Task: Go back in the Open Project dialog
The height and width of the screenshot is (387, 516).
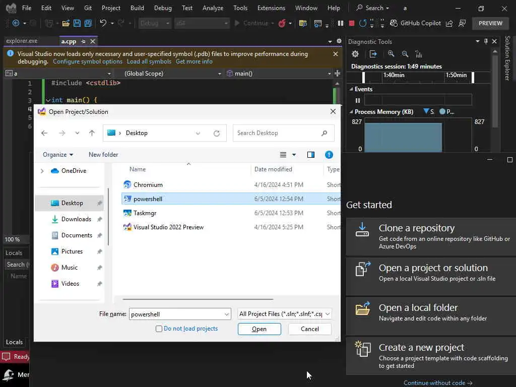Action: tap(44, 133)
